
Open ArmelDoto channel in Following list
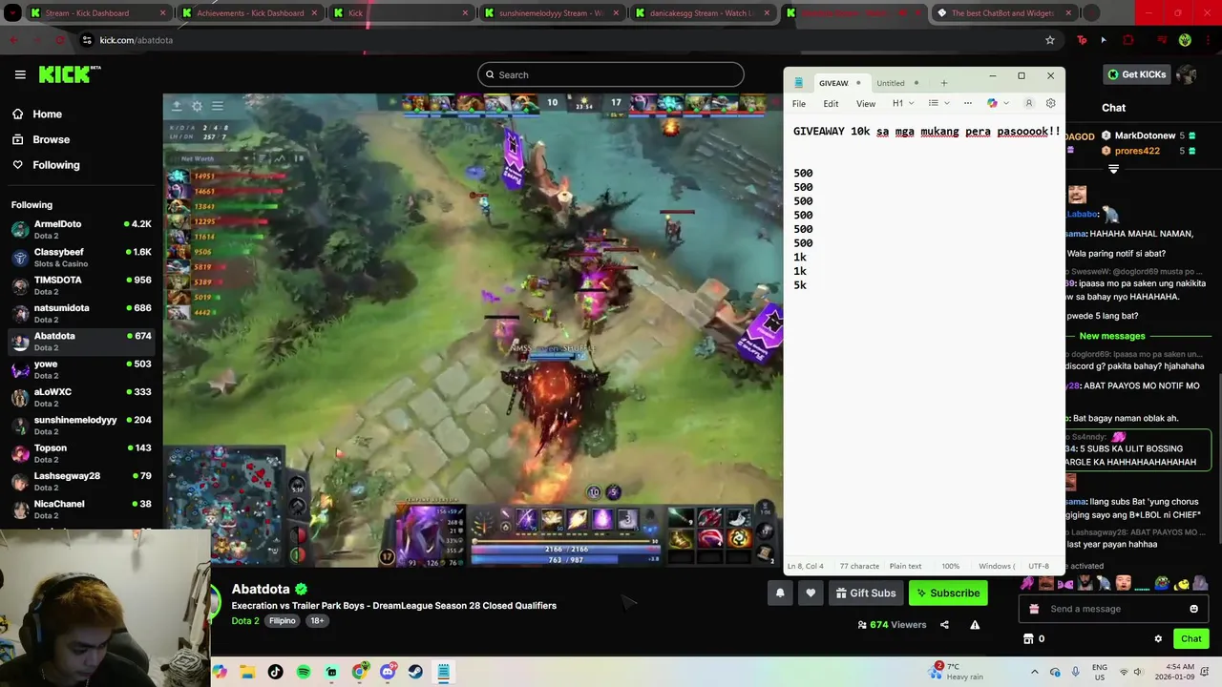[x=81, y=229]
